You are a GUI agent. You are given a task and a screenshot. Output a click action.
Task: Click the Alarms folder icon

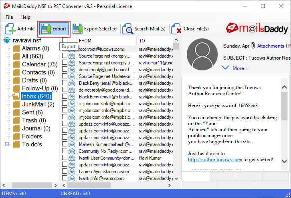[16, 48]
